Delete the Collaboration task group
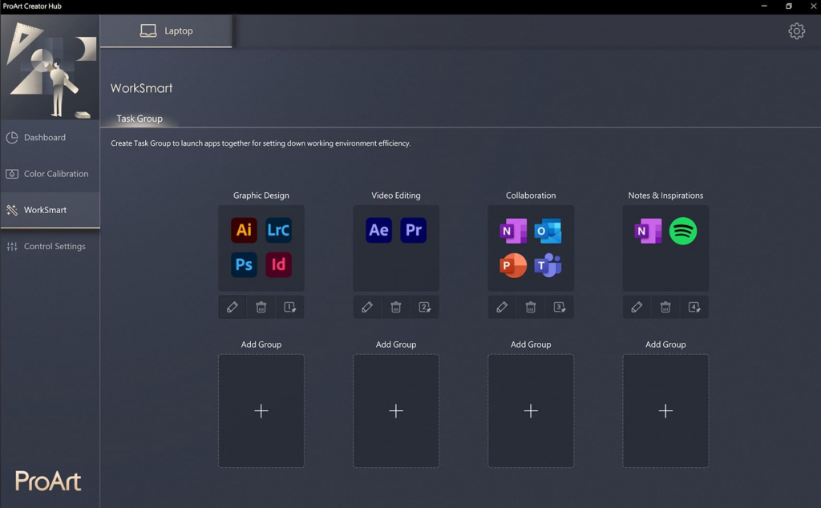This screenshot has height=508, width=821. pos(531,307)
